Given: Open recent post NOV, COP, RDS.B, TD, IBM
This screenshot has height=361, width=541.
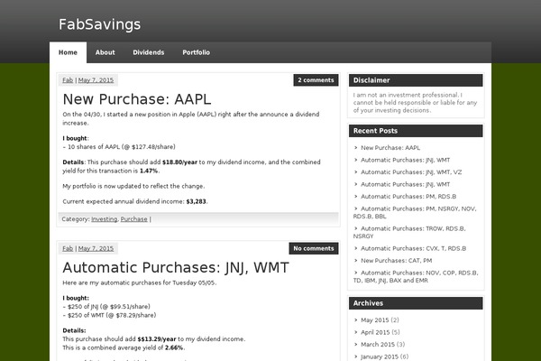Looking at the screenshot, I should pyautogui.click(x=416, y=276).
